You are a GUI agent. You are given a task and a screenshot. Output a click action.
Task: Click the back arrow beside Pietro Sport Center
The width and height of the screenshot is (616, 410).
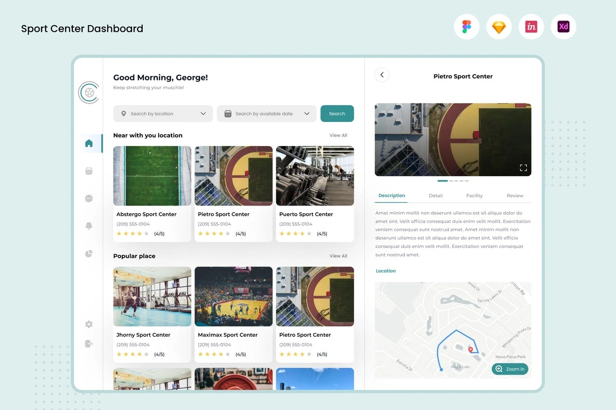click(x=382, y=75)
